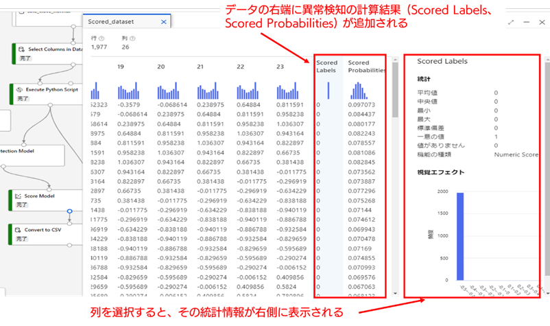550x326 pixels.
Task: Click the histogram thumbnail of column 21
Action: click(x=208, y=91)
